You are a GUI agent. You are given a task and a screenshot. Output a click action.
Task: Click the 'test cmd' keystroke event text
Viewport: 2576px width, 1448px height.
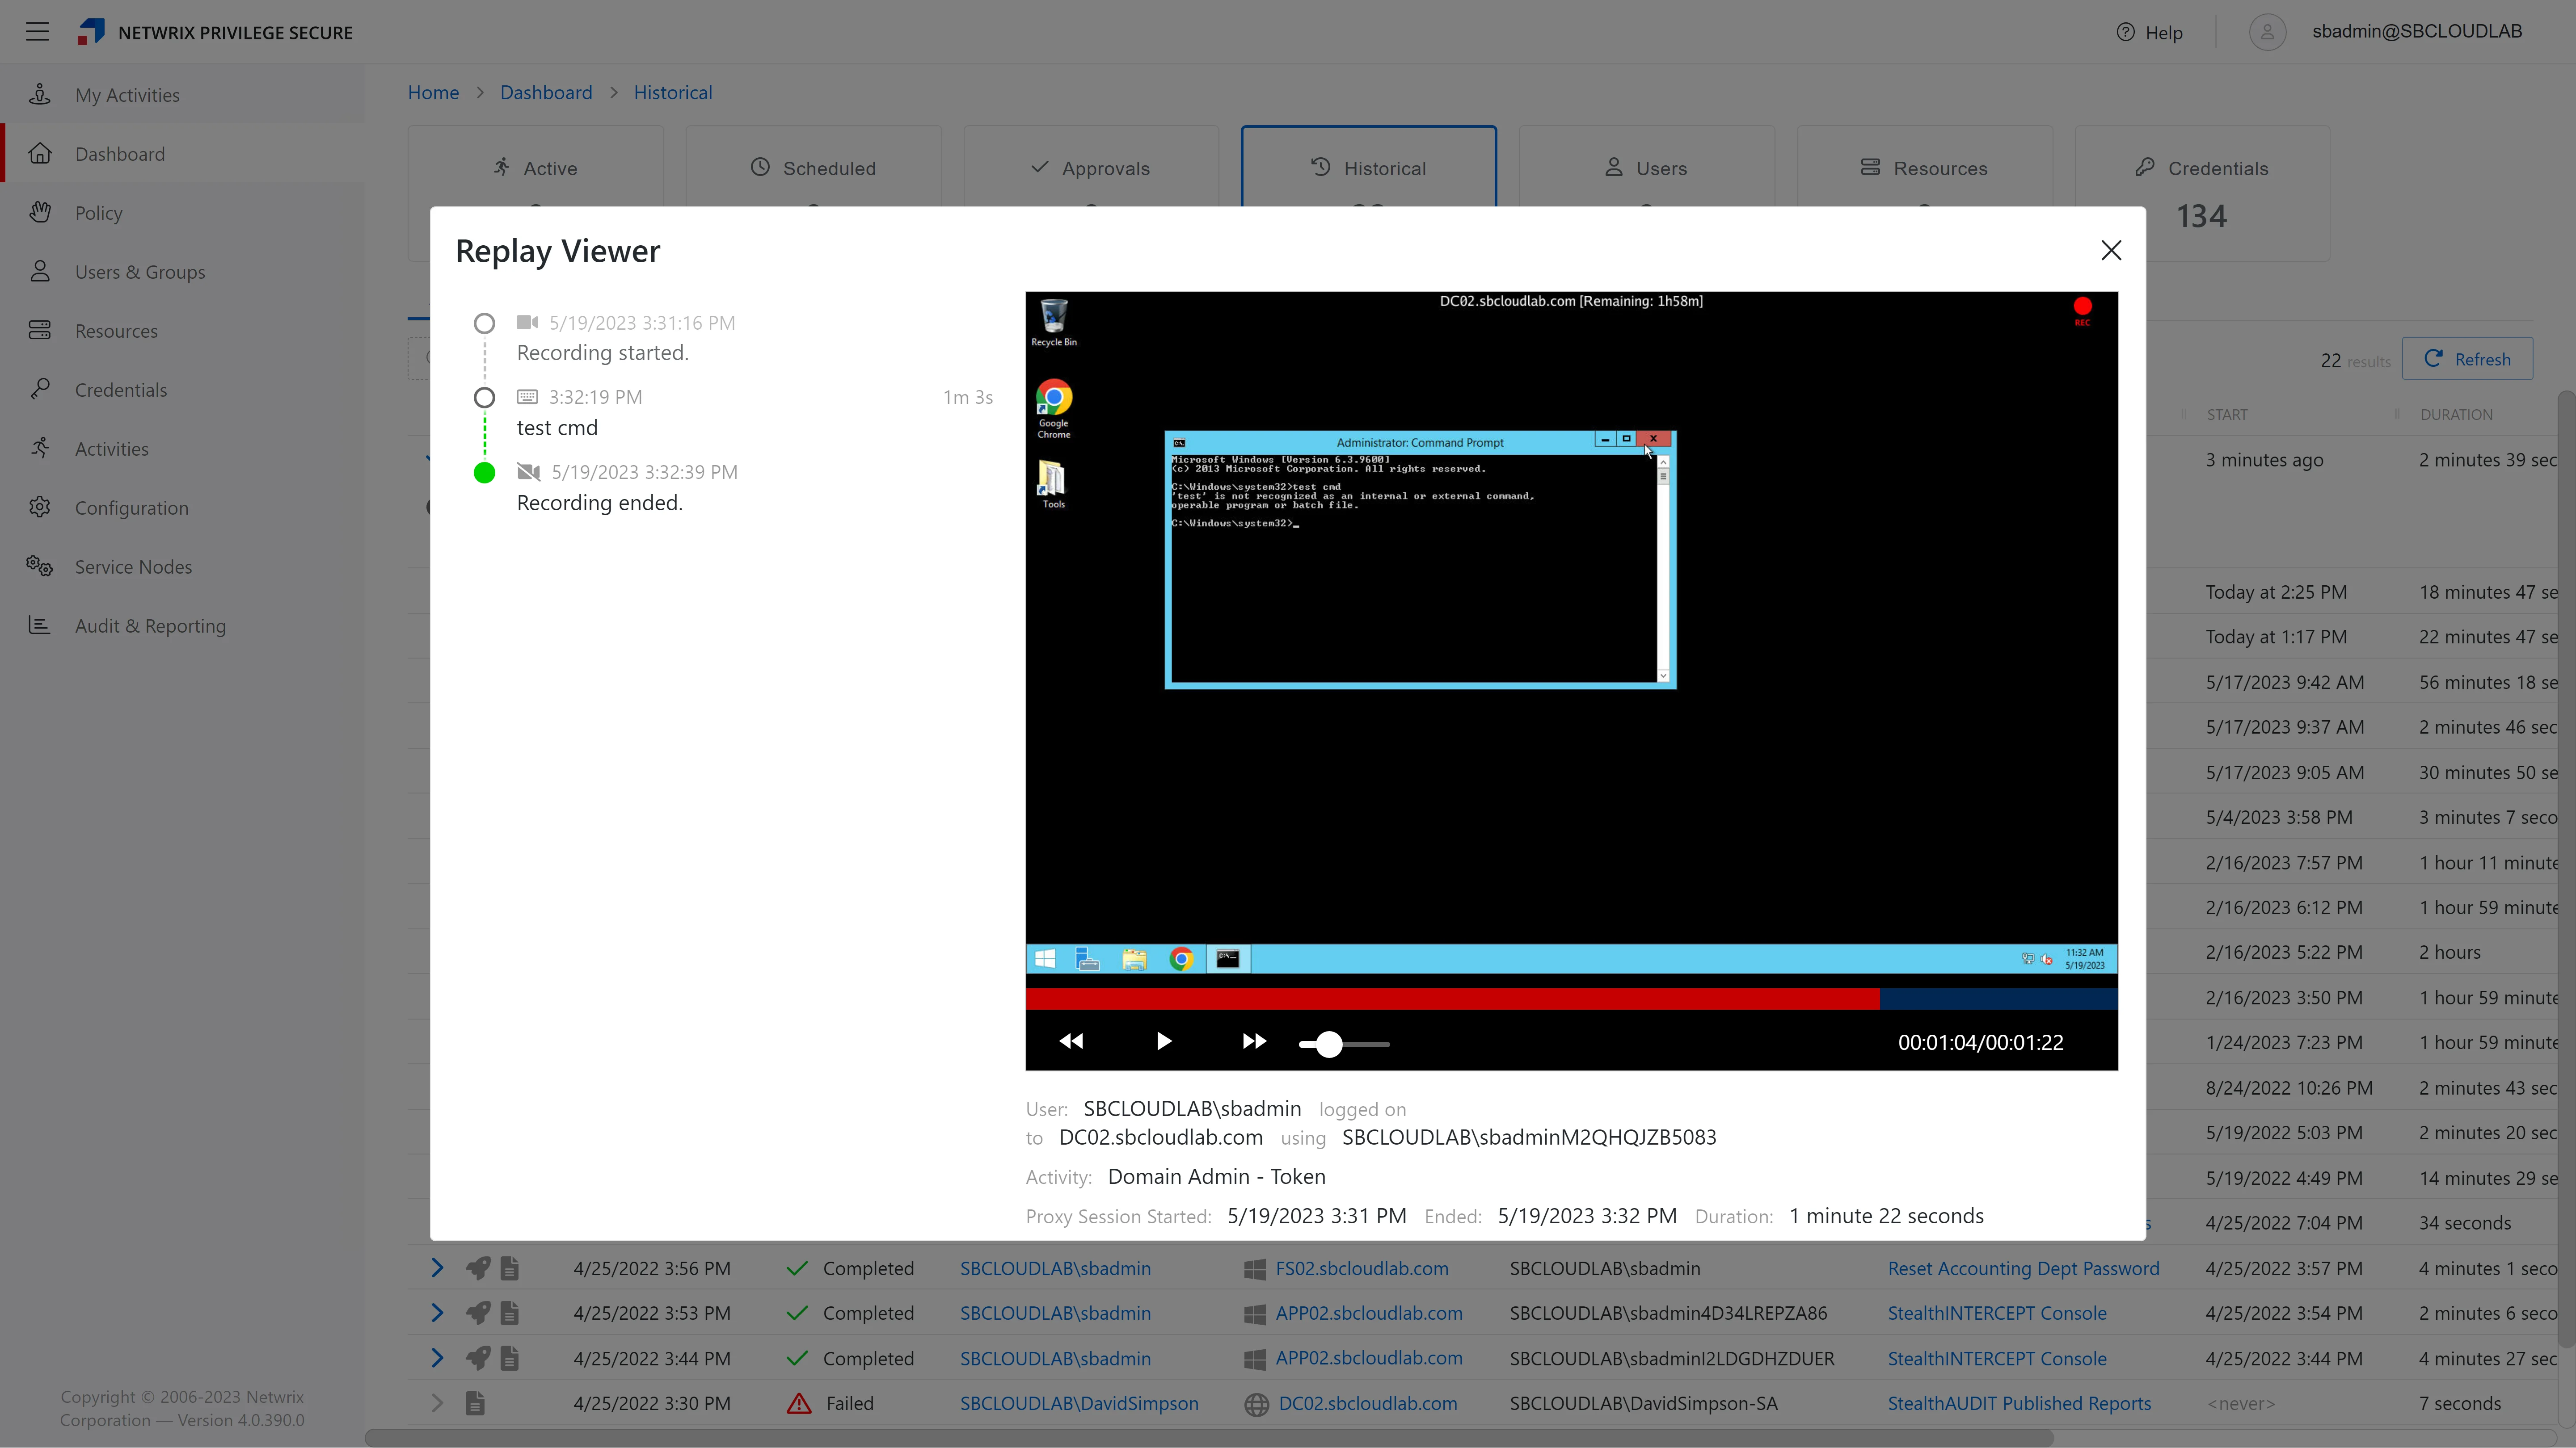pyautogui.click(x=557, y=428)
